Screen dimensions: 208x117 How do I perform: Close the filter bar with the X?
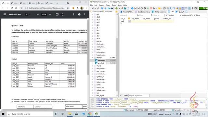pyautogui.click(x=121, y=95)
